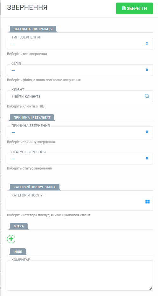Select the Загальна інформація section tab

[33, 29]
